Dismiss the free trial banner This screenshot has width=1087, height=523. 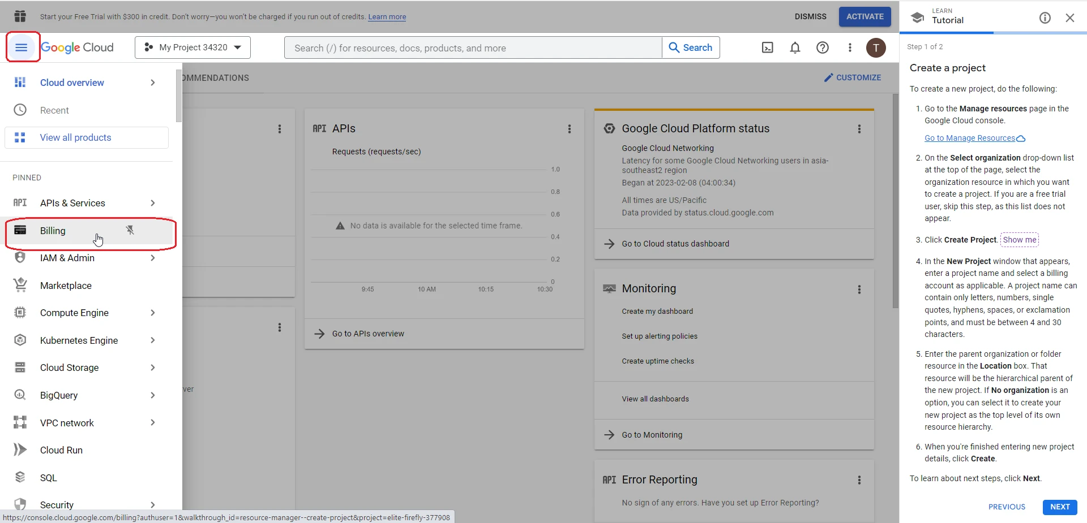pos(810,16)
